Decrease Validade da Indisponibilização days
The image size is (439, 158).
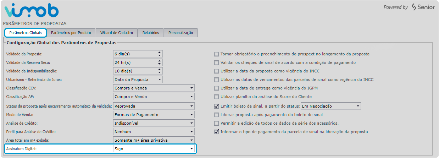(x=160, y=72)
